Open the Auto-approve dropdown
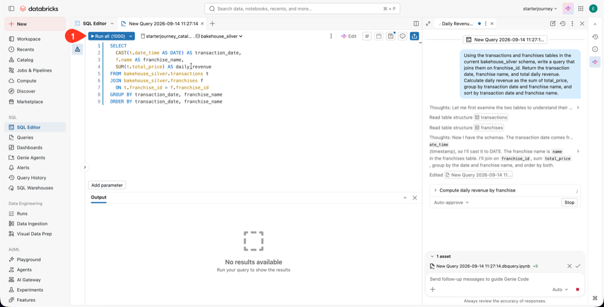 click(451, 202)
